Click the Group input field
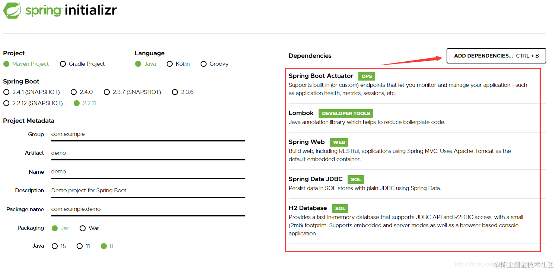This screenshot has width=556, height=271. tap(148, 134)
